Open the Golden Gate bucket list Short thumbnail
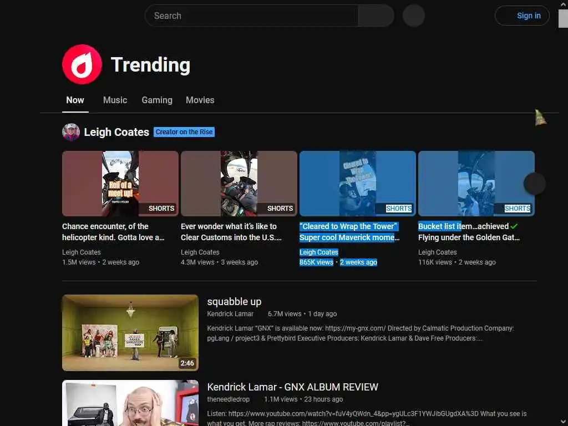Screen dimensions: 568x426 tap(476, 184)
